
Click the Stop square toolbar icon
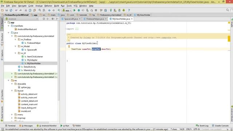coord(96,10)
